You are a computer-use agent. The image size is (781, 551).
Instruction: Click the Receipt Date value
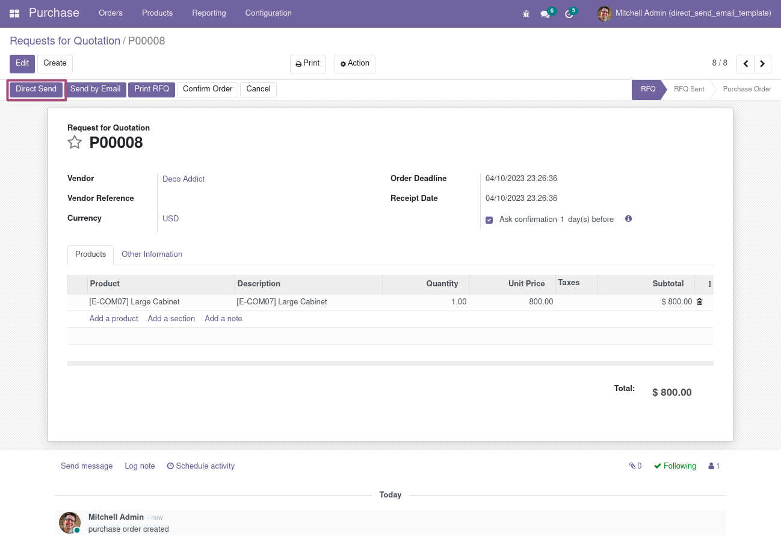pyautogui.click(x=521, y=199)
